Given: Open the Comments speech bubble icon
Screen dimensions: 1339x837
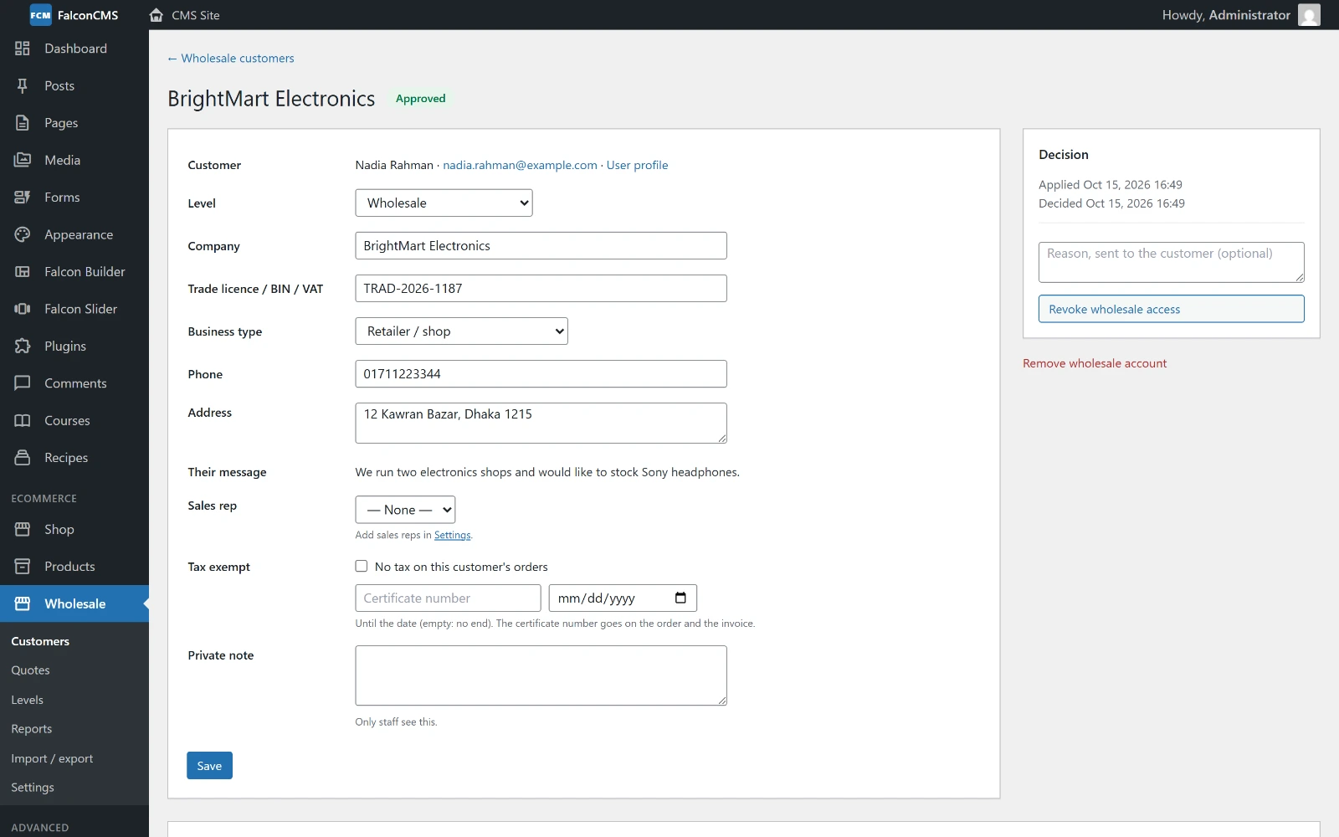Looking at the screenshot, I should click(23, 383).
